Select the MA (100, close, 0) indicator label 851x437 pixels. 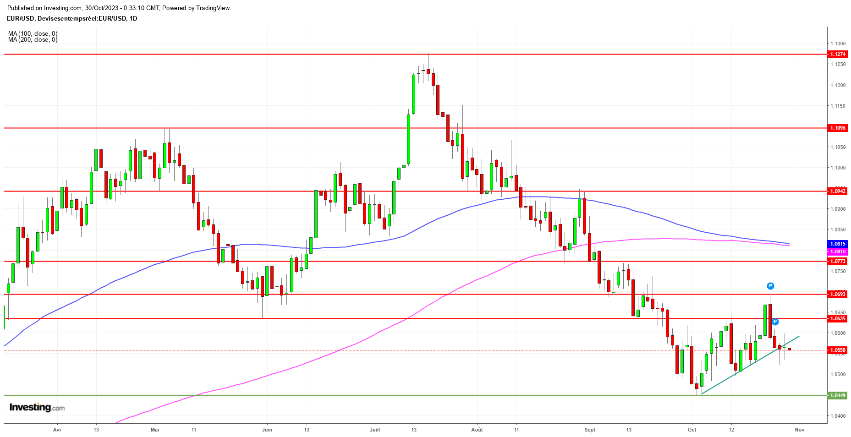tap(33, 34)
